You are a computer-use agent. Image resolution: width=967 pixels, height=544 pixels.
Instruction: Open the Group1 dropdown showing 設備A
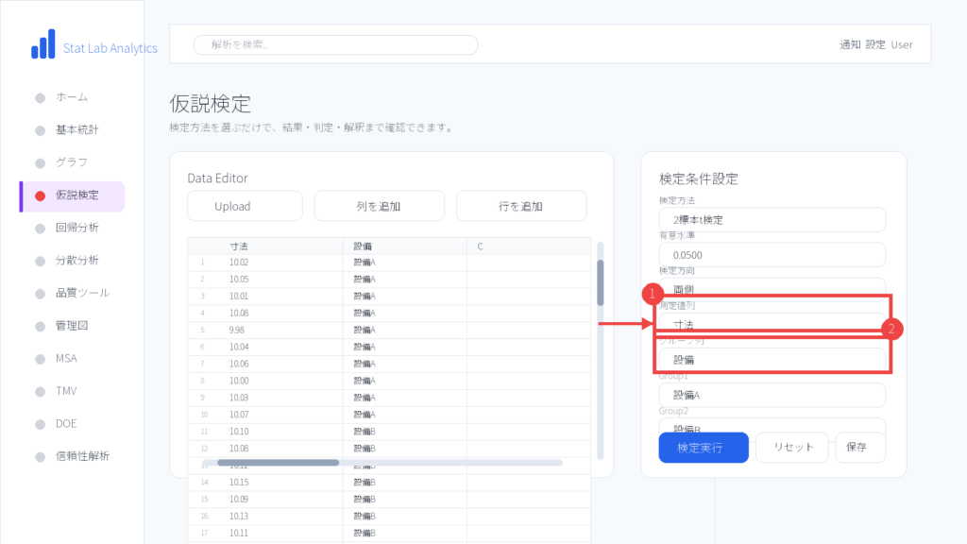pos(772,396)
